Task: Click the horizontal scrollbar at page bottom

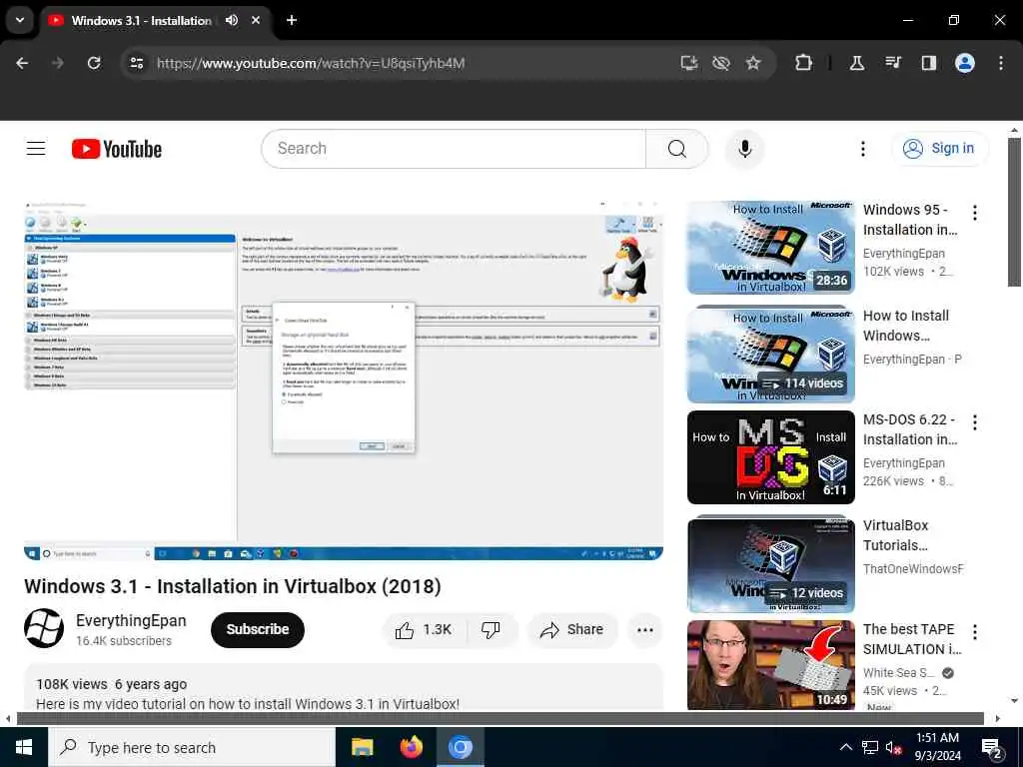Action: (x=500, y=718)
